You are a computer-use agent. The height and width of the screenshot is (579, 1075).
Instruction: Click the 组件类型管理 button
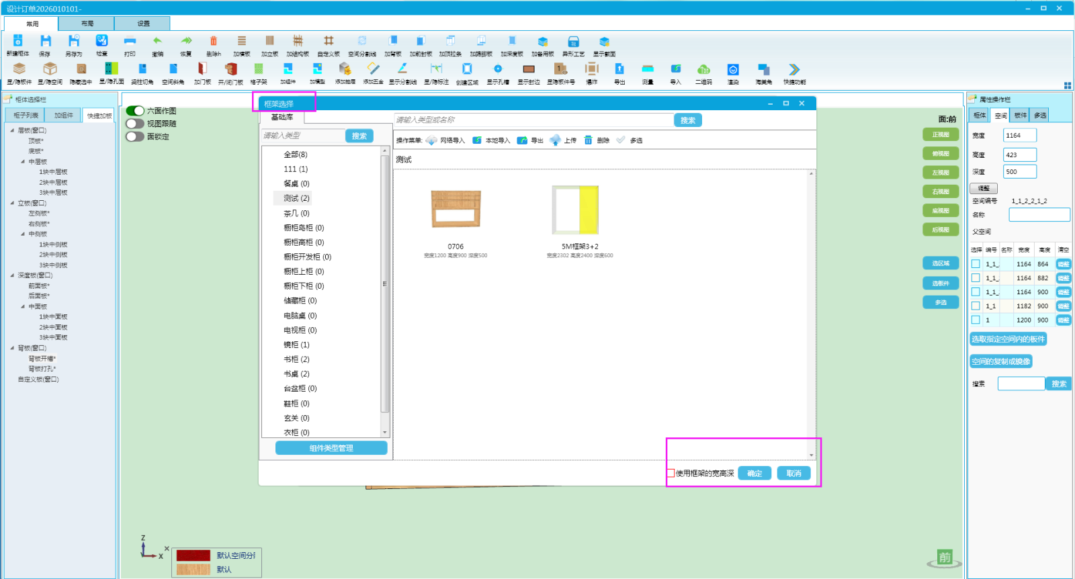tap(331, 448)
